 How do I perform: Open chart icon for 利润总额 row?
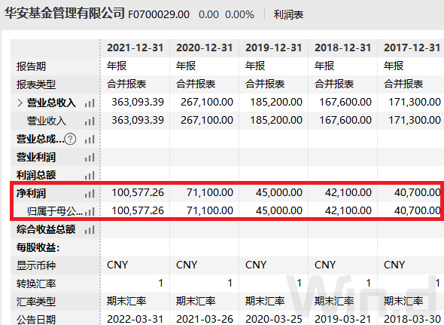tap(90, 176)
